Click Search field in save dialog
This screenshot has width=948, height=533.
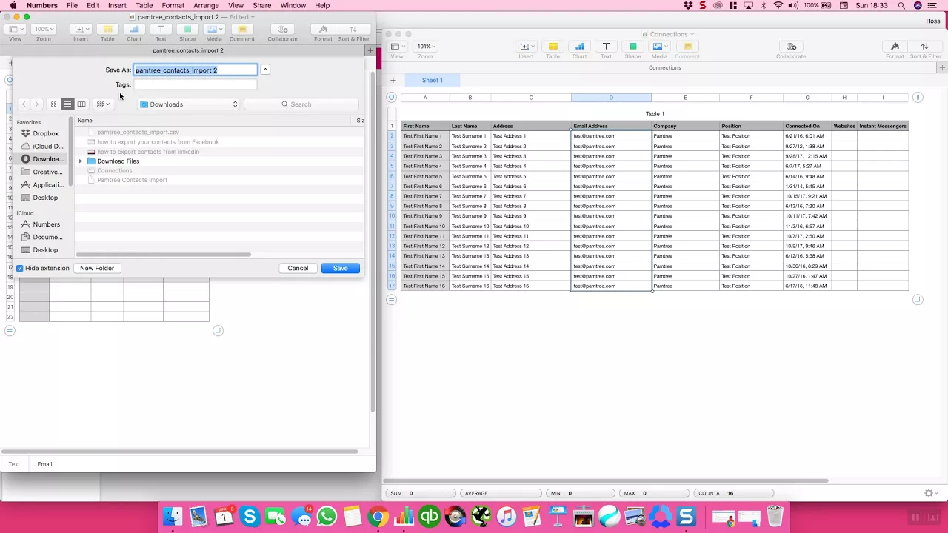pos(301,104)
